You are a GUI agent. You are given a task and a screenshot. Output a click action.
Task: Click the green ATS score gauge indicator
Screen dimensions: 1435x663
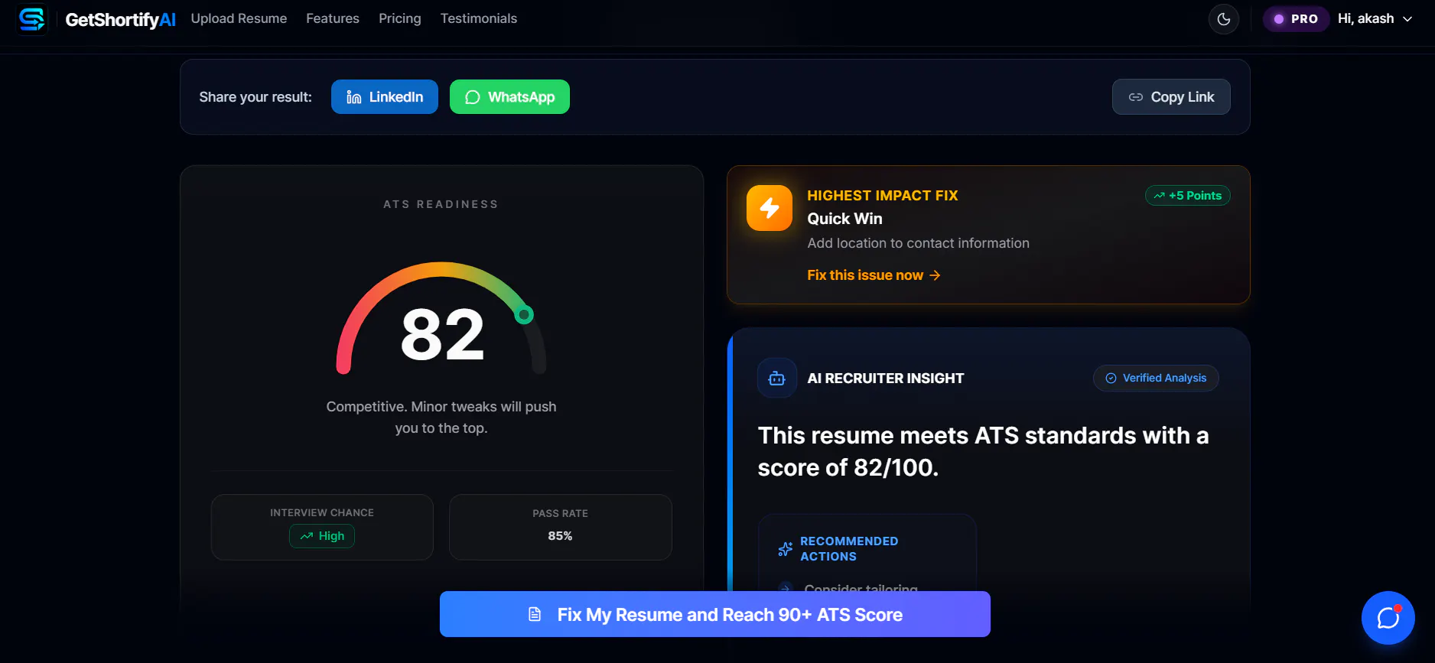[x=524, y=314]
